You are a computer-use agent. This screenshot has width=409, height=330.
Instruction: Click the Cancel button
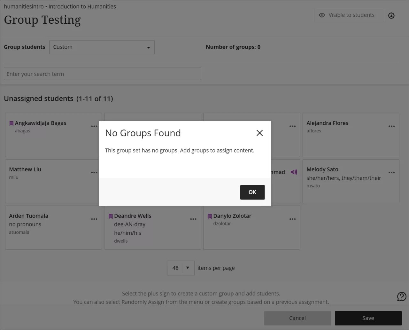click(x=297, y=318)
